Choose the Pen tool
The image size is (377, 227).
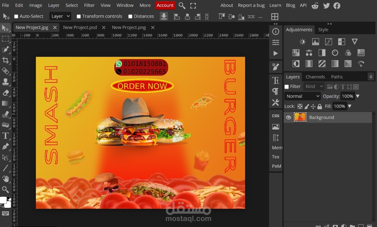click(x=5, y=147)
